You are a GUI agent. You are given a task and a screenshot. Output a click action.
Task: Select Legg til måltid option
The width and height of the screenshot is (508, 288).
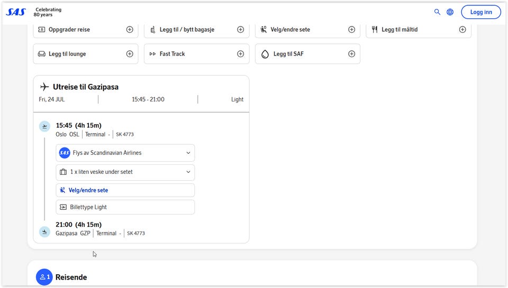418,30
